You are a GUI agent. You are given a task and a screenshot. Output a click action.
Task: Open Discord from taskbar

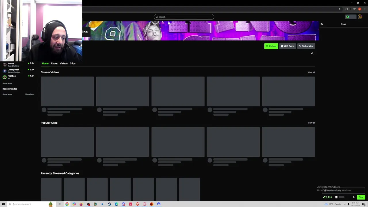coord(124,204)
